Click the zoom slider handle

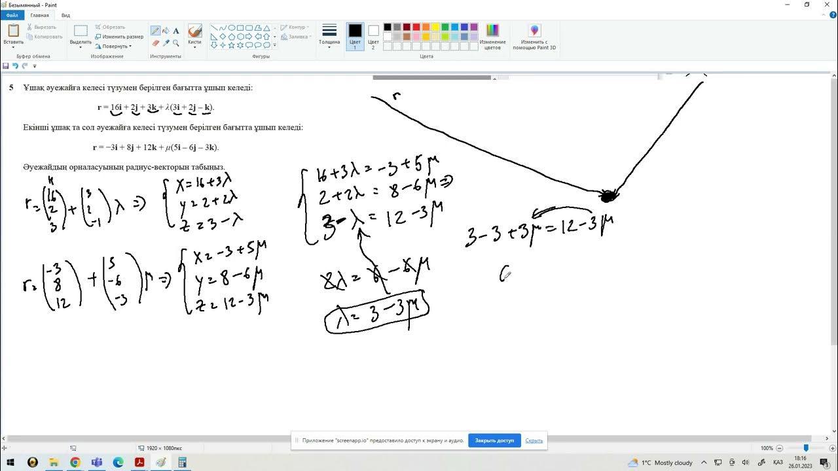(806, 448)
